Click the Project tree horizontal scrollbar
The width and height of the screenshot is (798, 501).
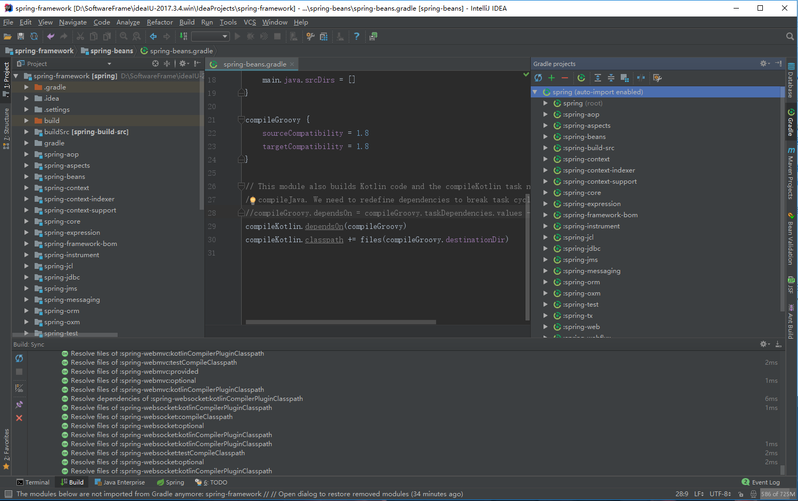(65, 335)
